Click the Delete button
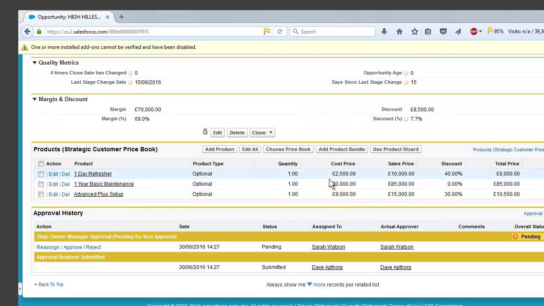The height and width of the screenshot is (306, 544). [237, 133]
